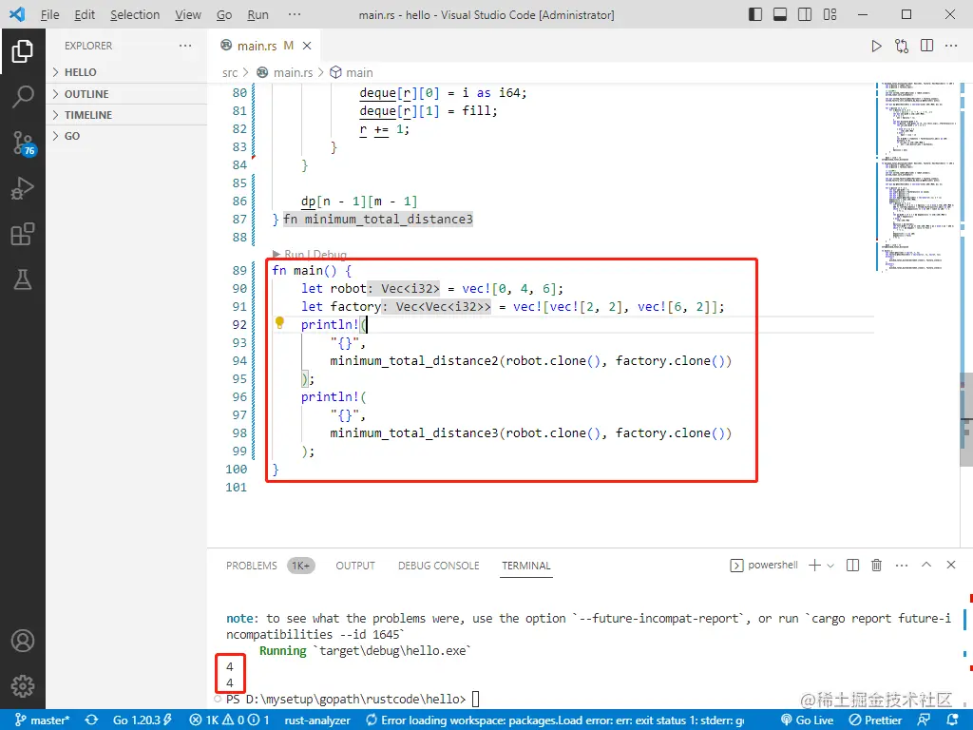This screenshot has height=730, width=973.
Task: Show more menu items ellipsis in menu bar
Action: [x=295, y=14]
